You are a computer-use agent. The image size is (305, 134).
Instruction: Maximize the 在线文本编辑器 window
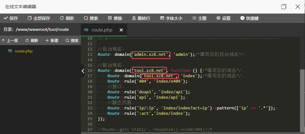coord(284,7)
